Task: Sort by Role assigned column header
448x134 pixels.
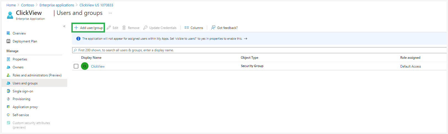Action: 410,58
